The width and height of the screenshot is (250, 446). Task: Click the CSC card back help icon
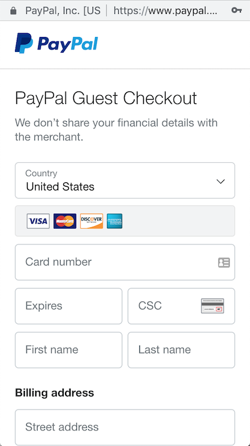(212, 306)
